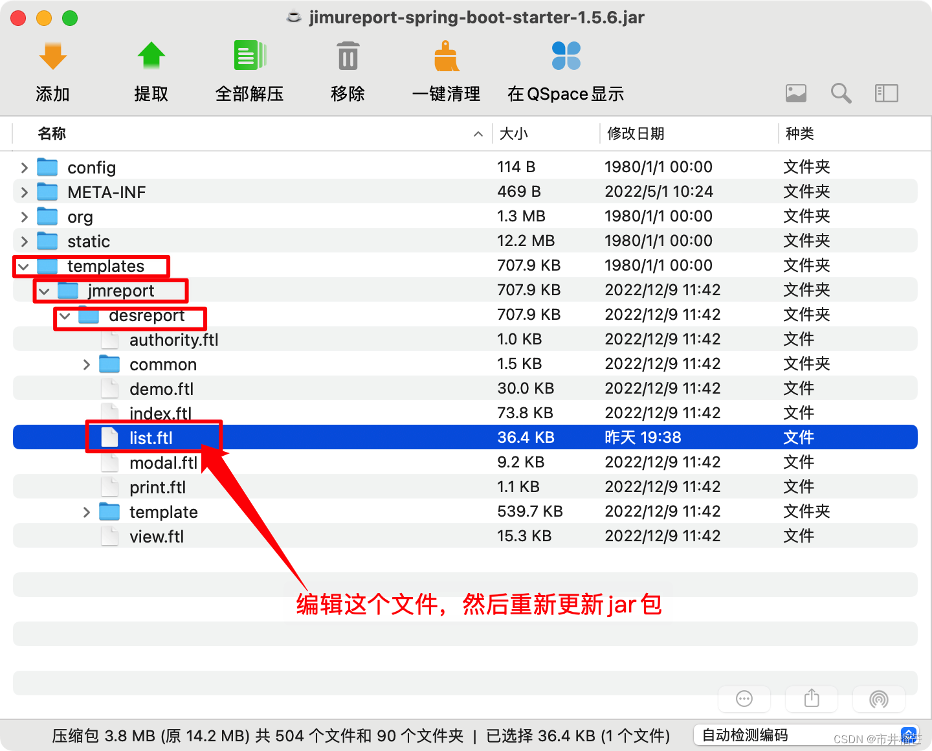
Task: Open the image preview toolbar icon
Action: 796,93
